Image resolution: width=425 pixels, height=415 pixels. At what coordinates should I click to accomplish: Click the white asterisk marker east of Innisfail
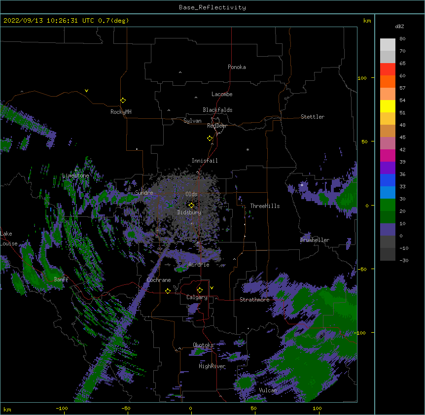point(248,149)
